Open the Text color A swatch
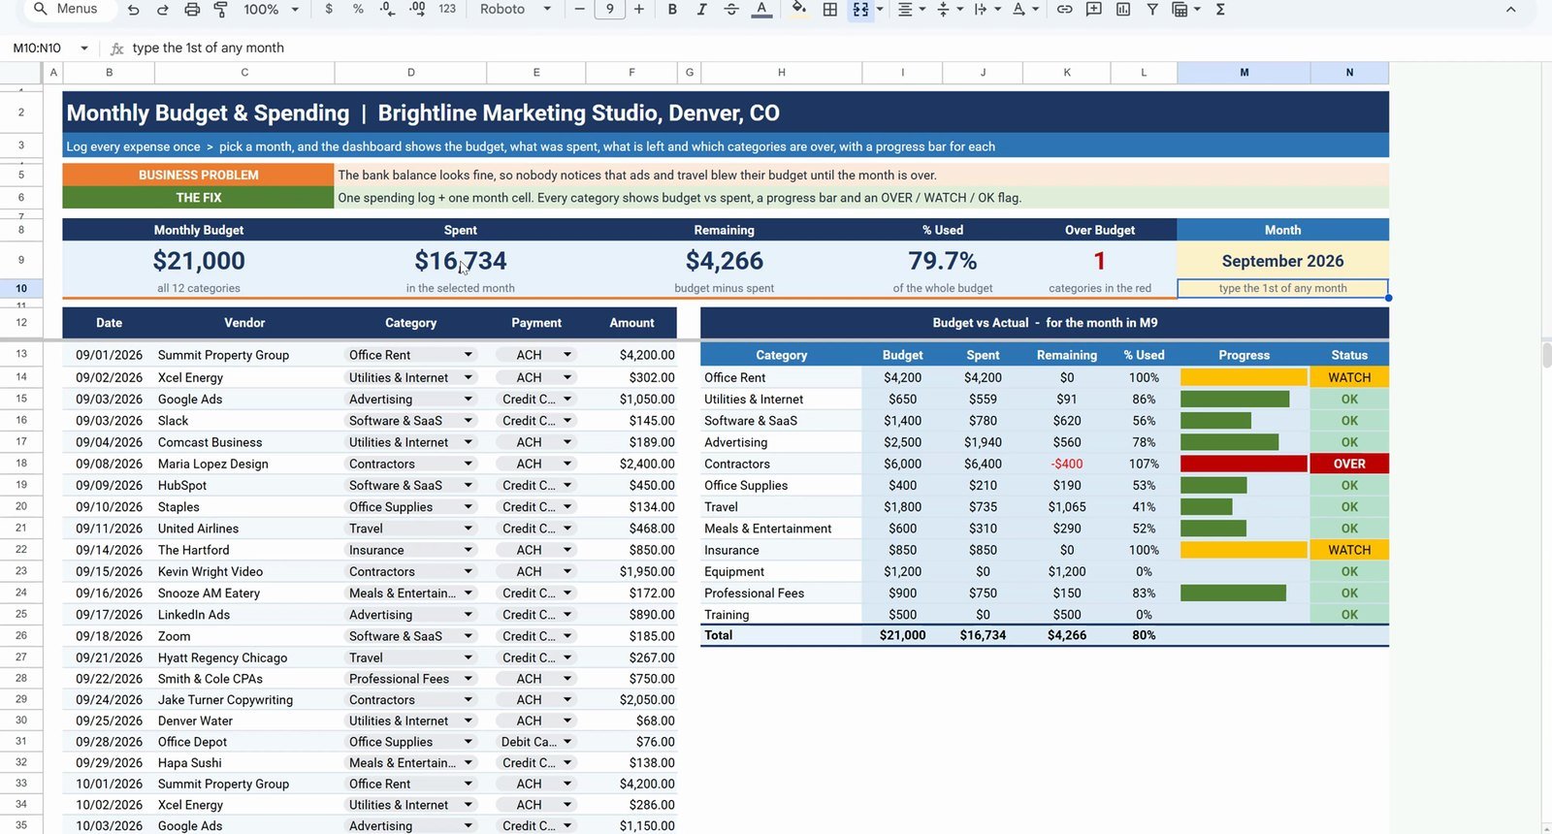This screenshot has width=1552, height=834. point(762,10)
